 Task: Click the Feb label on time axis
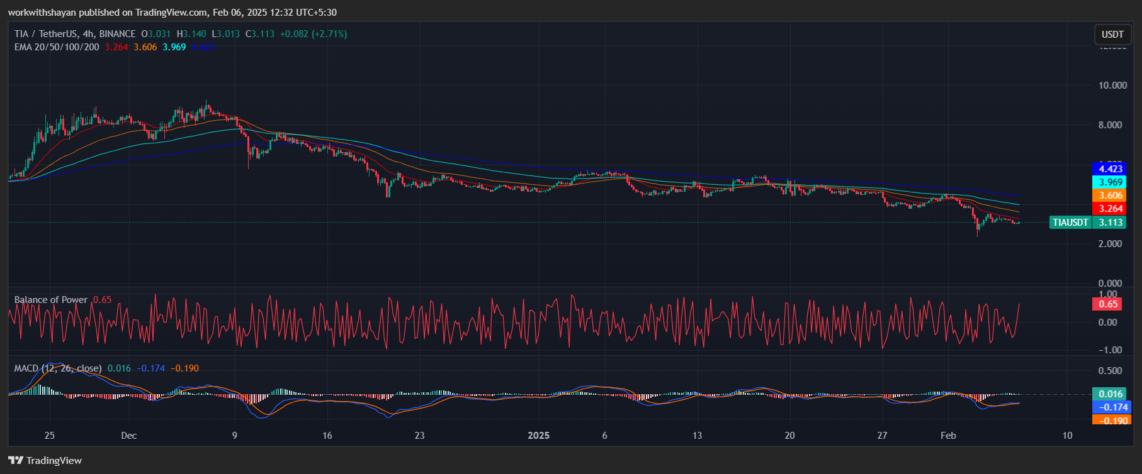[947, 436]
